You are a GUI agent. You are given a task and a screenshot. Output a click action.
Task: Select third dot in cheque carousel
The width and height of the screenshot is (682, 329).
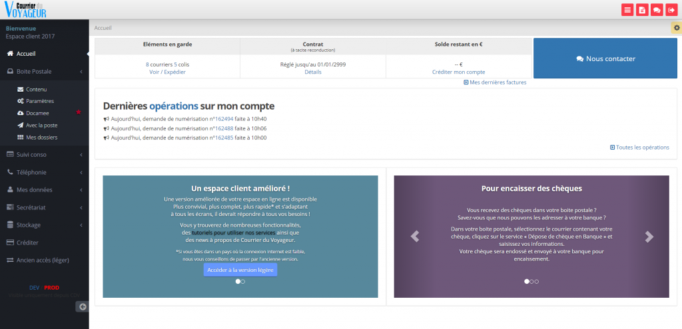coord(537,282)
